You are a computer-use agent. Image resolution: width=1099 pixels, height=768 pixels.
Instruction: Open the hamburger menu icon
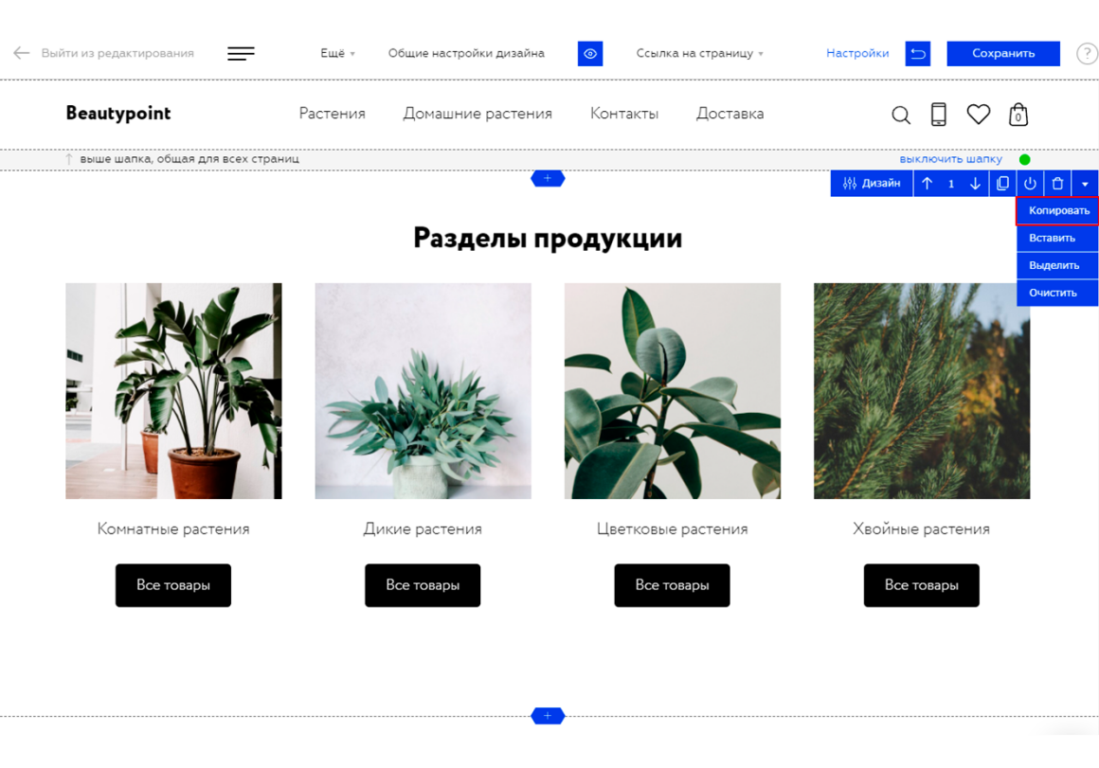(241, 53)
